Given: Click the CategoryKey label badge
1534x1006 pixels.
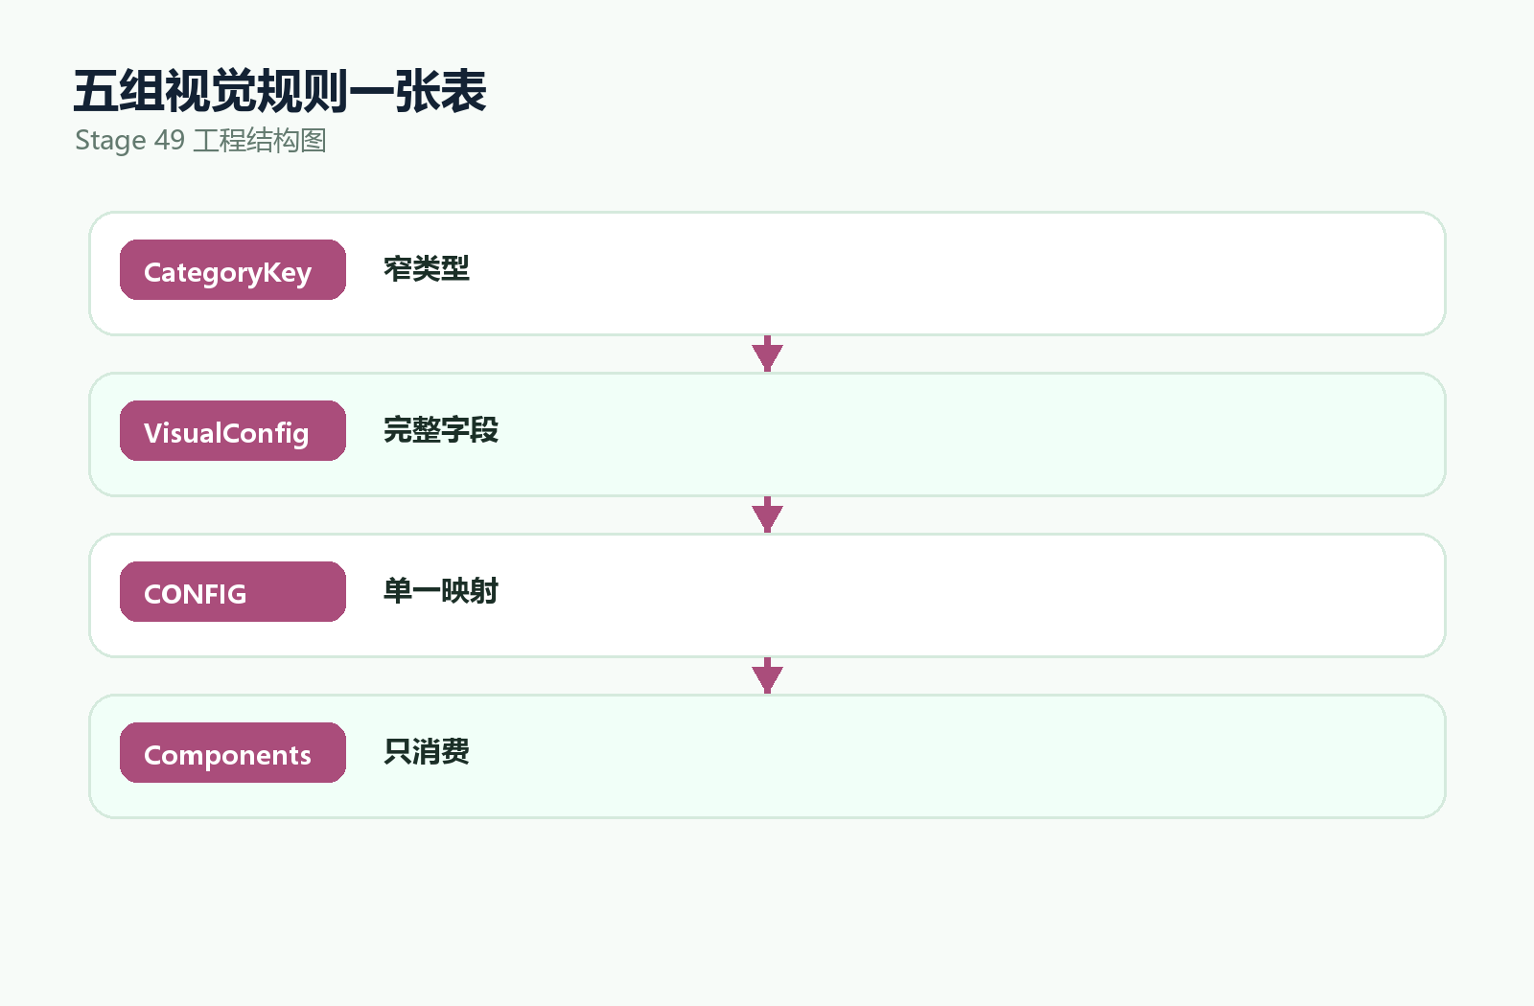Looking at the screenshot, I should (233, 270).
